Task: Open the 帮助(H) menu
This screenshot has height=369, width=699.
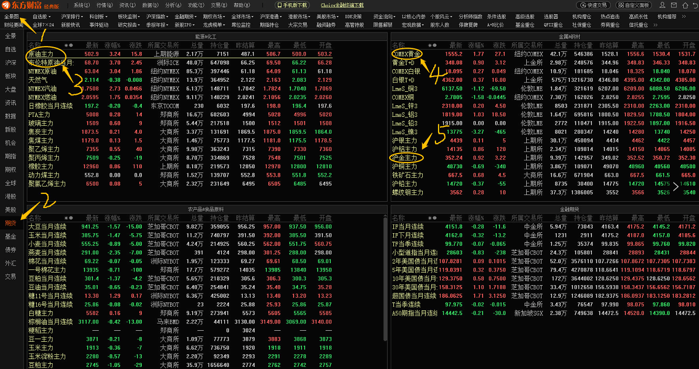Action: pos(242,5)
